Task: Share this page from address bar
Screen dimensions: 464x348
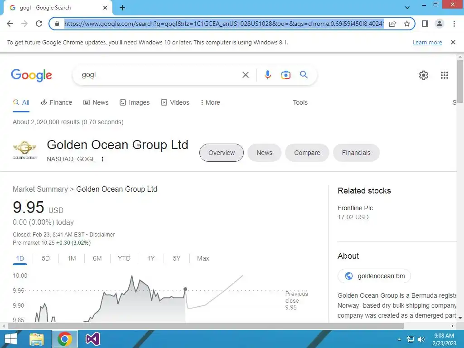Action: tap(392, 24)
